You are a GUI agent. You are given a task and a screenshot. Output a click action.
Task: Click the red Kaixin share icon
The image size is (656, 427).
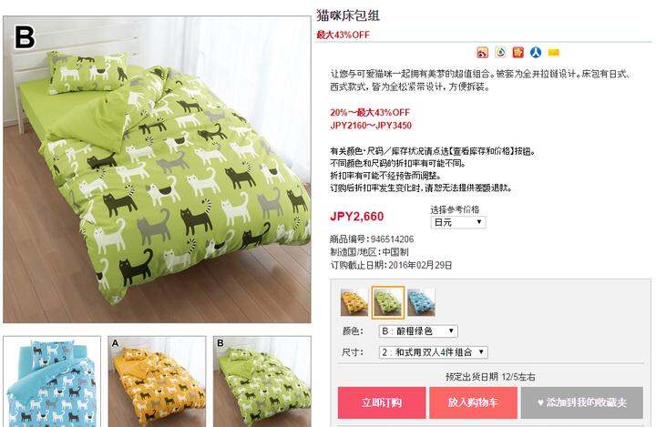click(518, 52)
